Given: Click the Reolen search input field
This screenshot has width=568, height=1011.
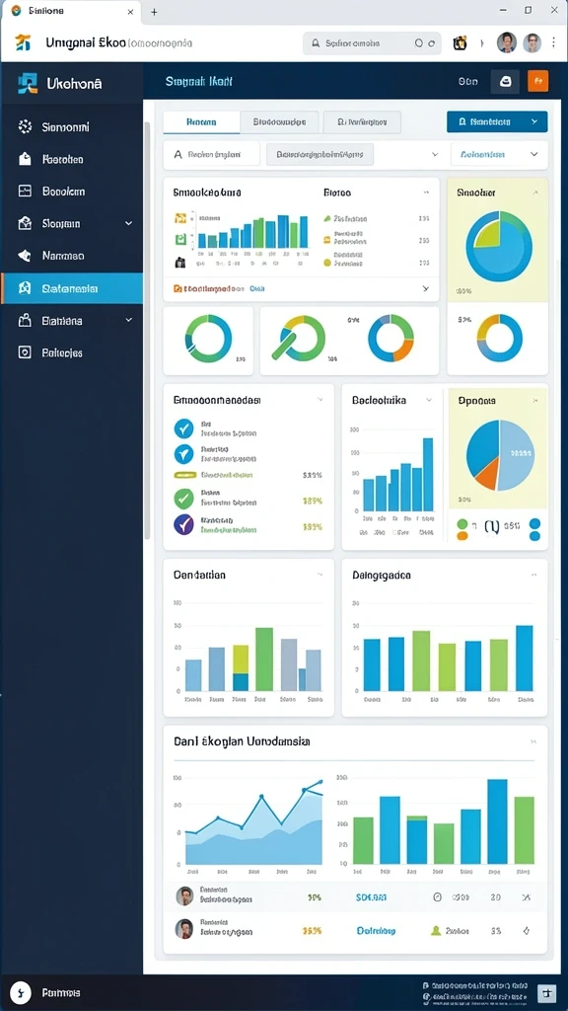Looking at the screenshot, I should pyautogui.click(x=211, y=155).
